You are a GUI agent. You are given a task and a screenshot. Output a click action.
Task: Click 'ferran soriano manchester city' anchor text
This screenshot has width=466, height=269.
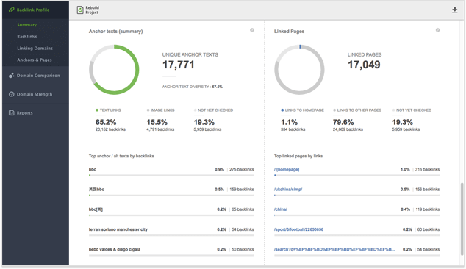tap(118, 229)
